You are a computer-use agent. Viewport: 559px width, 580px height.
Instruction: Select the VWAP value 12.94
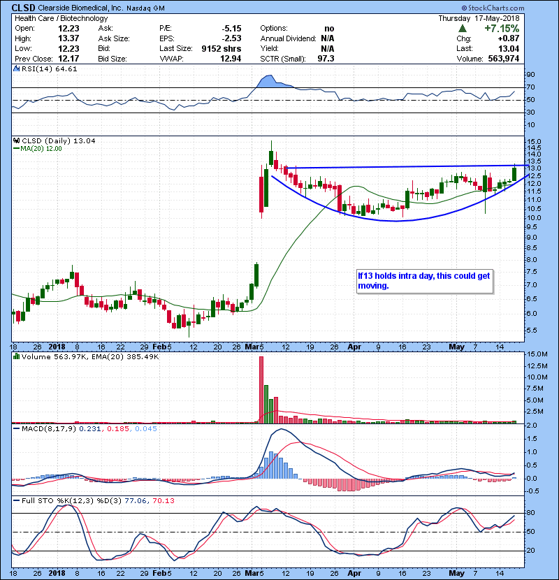pyautogui.click(x=231, y=59)
